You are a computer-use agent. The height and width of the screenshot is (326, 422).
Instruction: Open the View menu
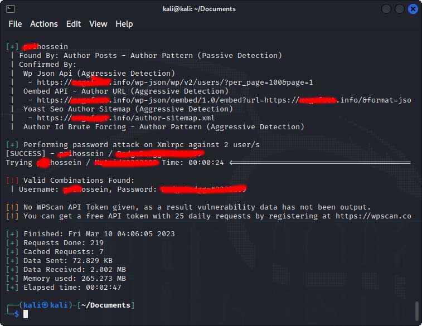click(98, 24)
